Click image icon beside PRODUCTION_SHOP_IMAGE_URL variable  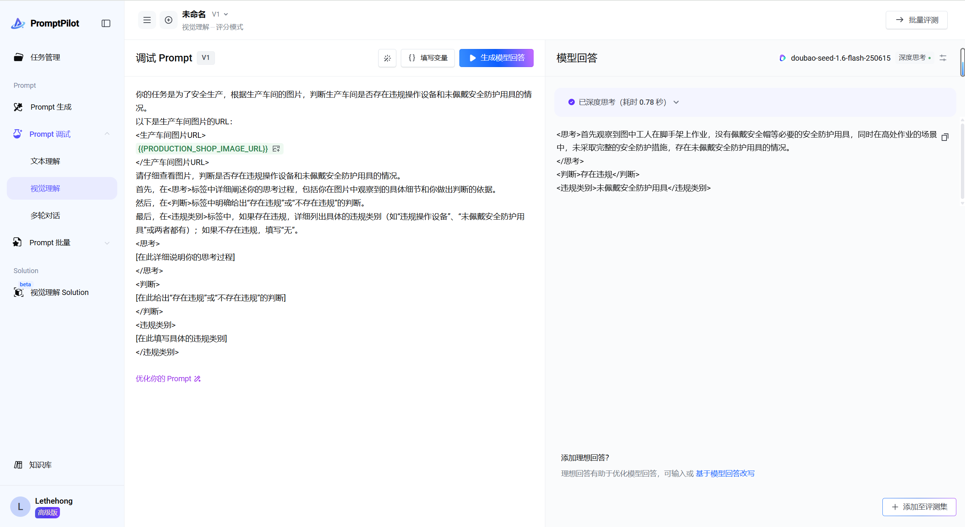tap(276, 149)
